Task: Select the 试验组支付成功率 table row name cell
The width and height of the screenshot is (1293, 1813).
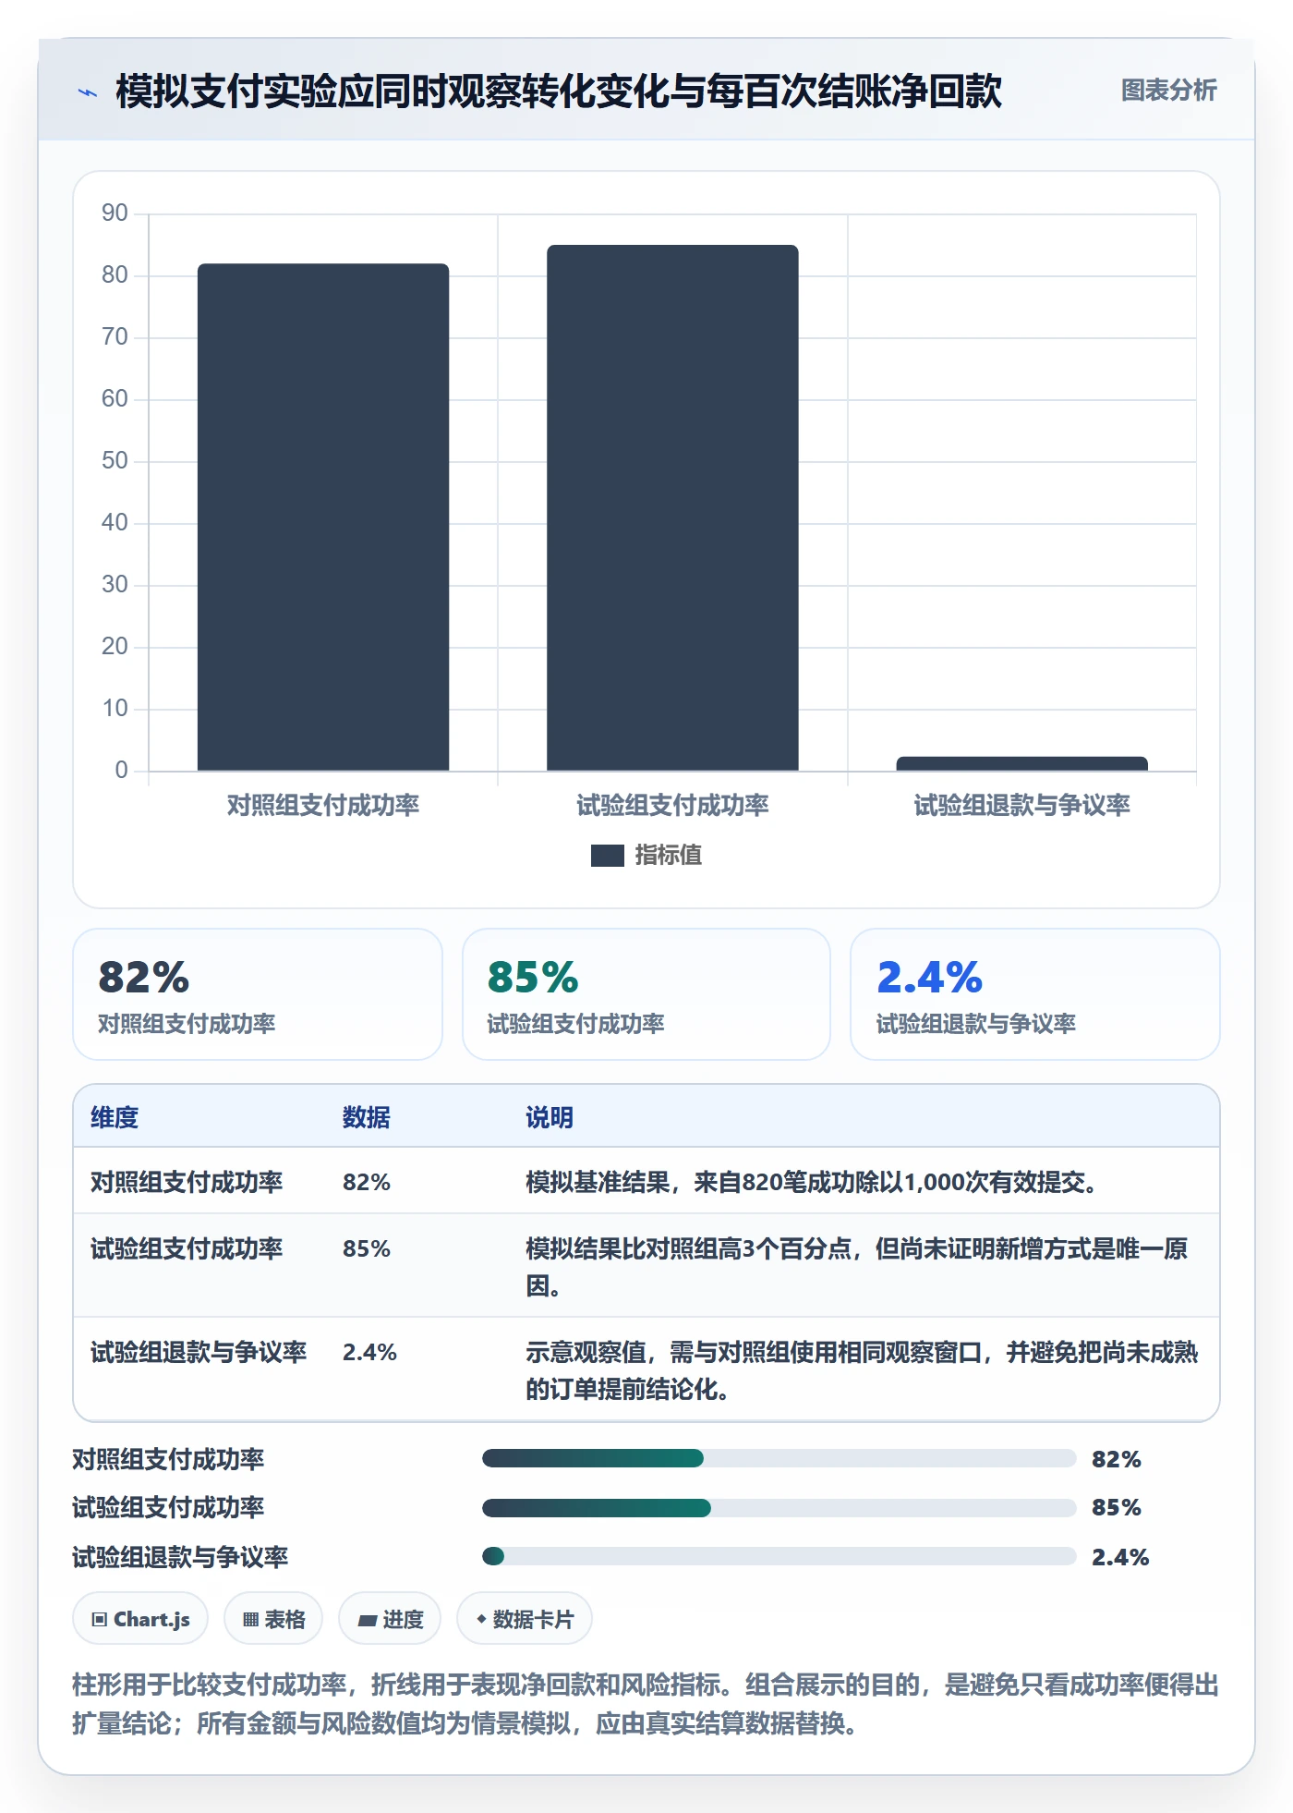Action: [x=187, y=1248]
